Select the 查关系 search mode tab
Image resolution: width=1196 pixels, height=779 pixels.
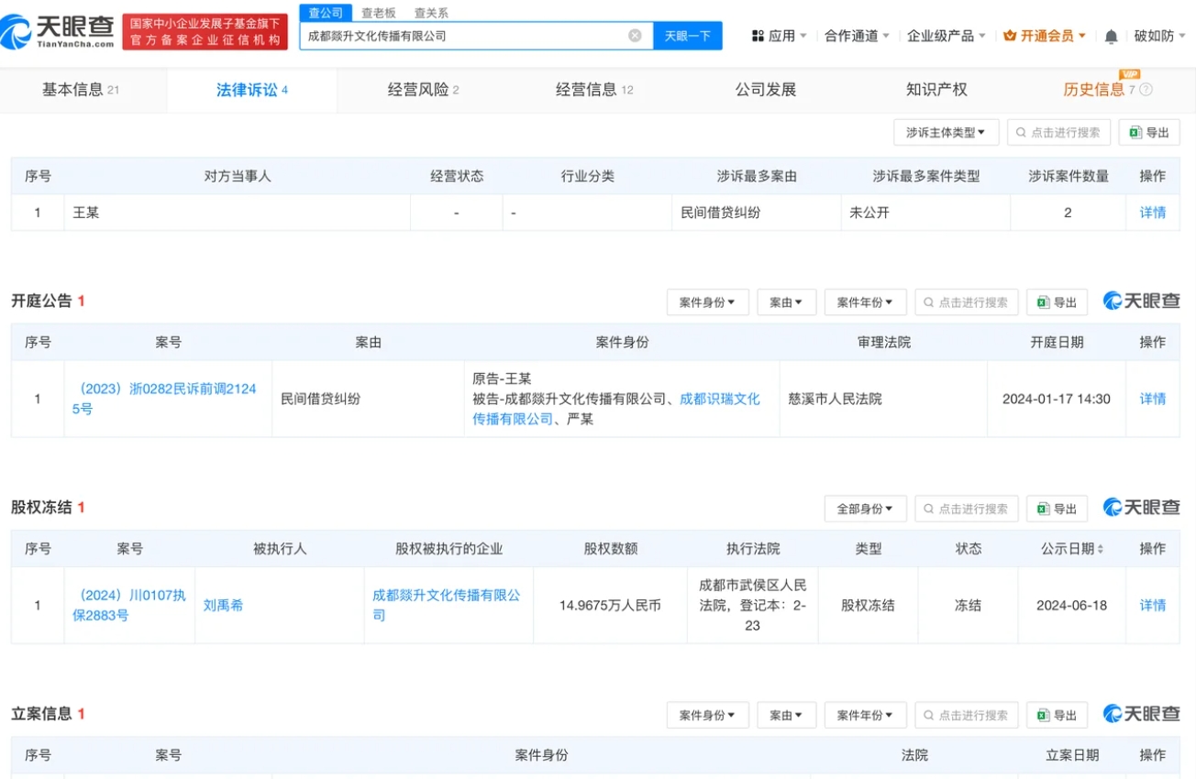(431, 13)
